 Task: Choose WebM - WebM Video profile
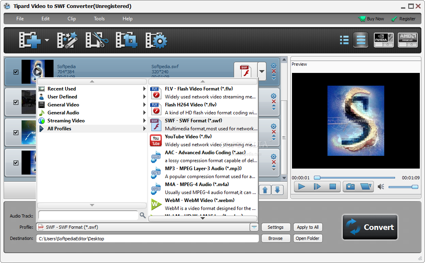203,204
